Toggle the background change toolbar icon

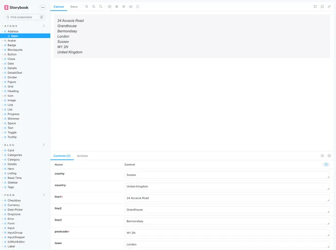pyautogui.click(x=109, y=7)
